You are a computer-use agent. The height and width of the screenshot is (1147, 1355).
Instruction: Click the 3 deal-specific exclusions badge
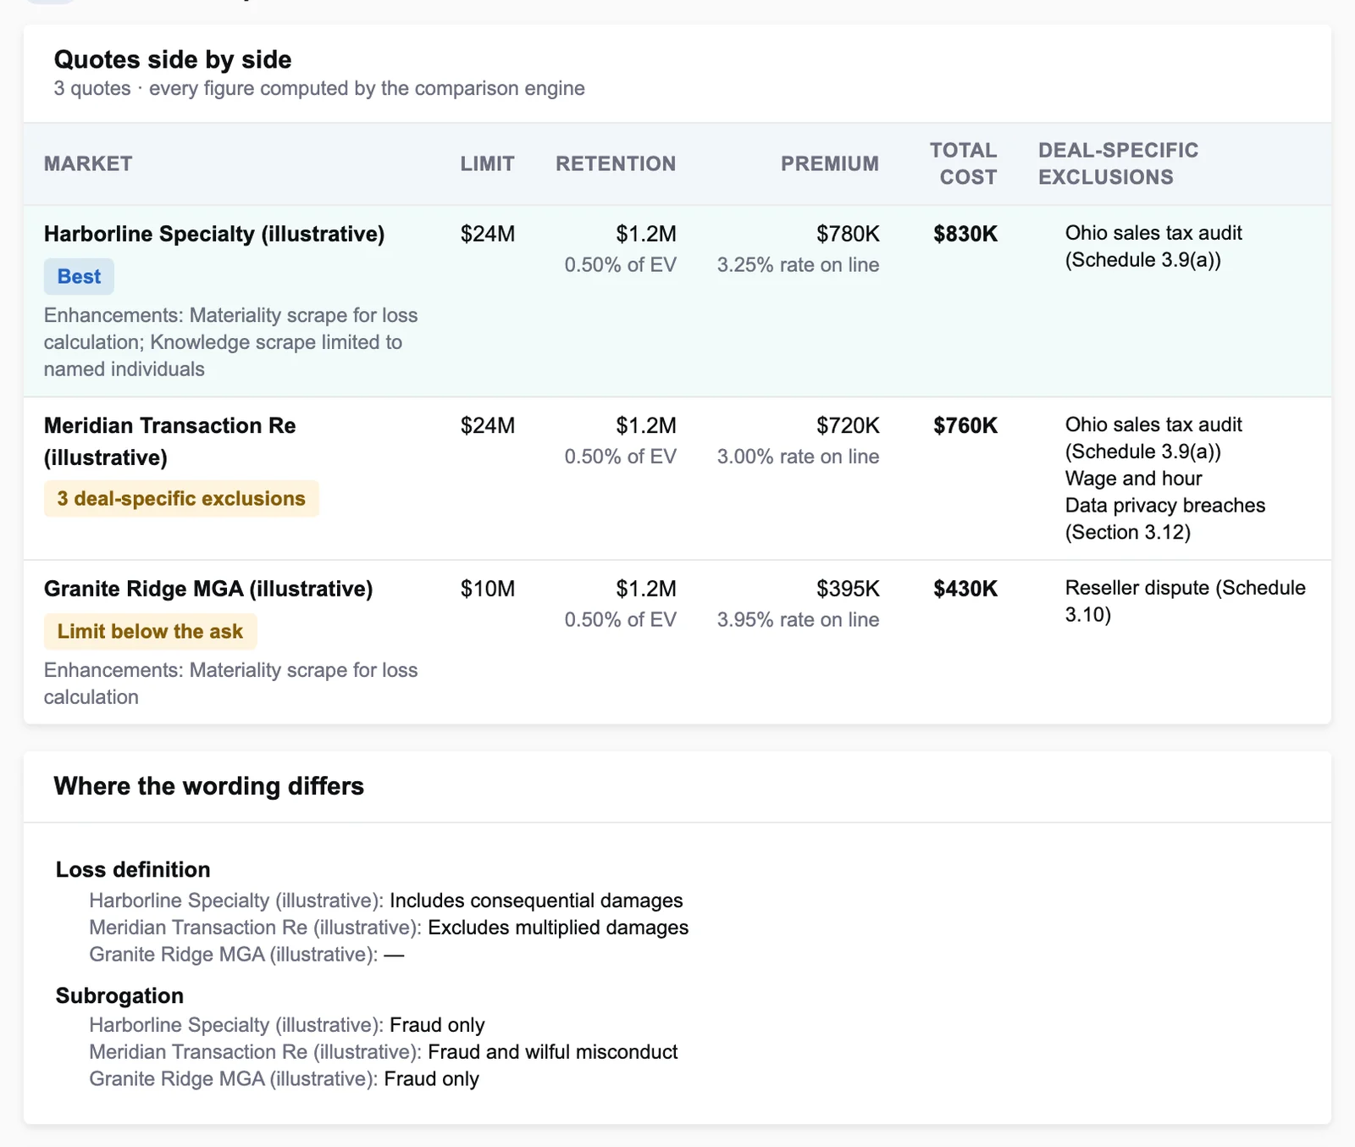181,499
